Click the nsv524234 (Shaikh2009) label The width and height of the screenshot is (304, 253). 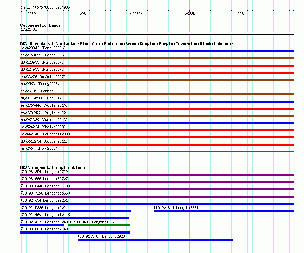[43, 127]
